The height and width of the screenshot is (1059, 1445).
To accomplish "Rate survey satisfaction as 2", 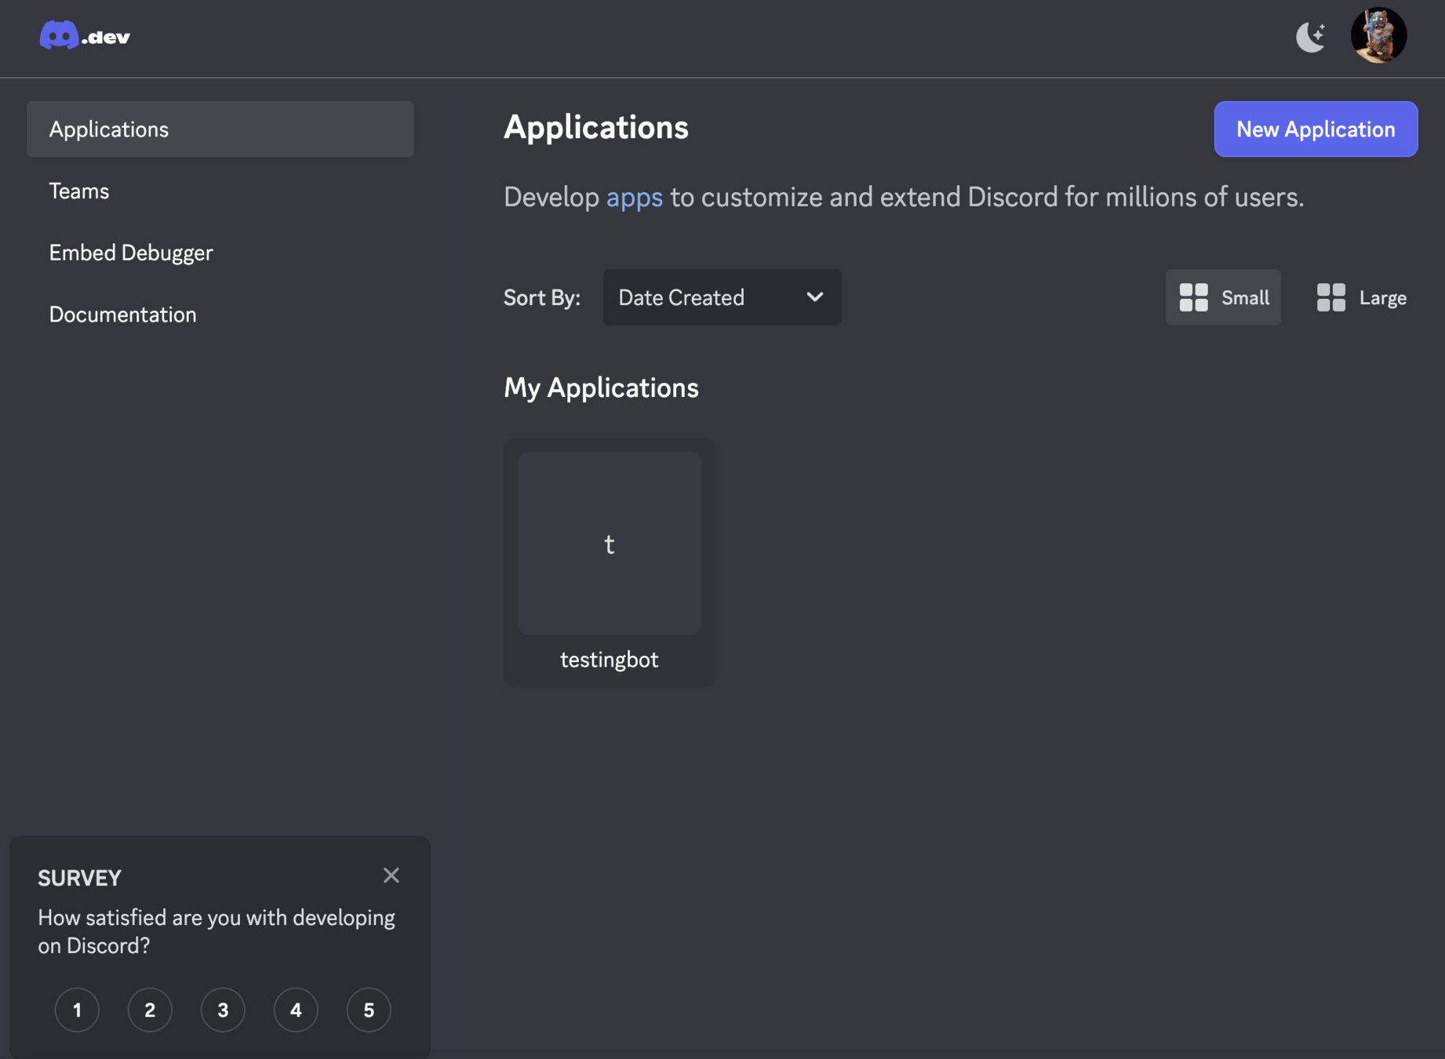I will pos(150,1010).
